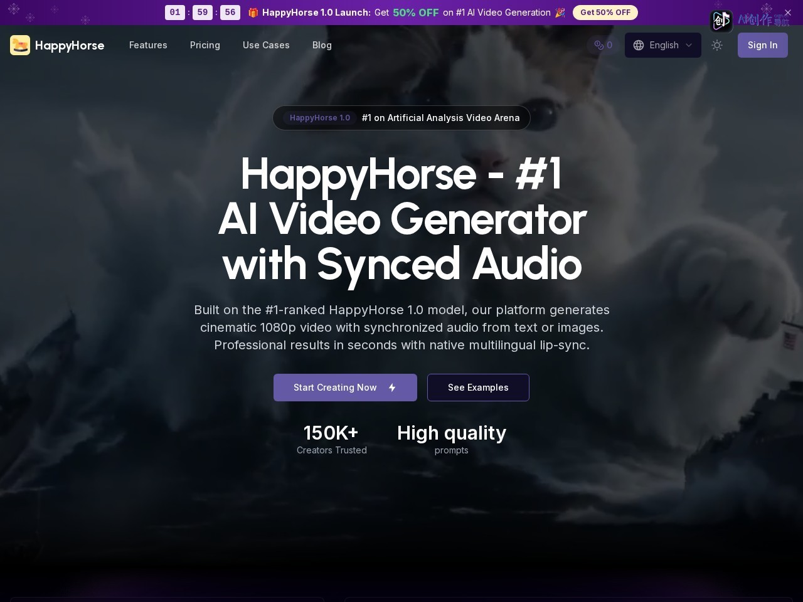Click the globe icon in language selector
The image size is (803, 602).
point(639,45)
